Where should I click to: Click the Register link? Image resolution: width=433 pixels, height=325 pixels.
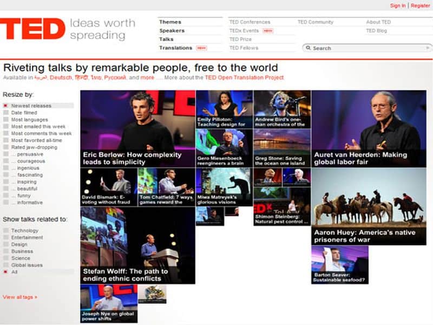tap(421, 5)
